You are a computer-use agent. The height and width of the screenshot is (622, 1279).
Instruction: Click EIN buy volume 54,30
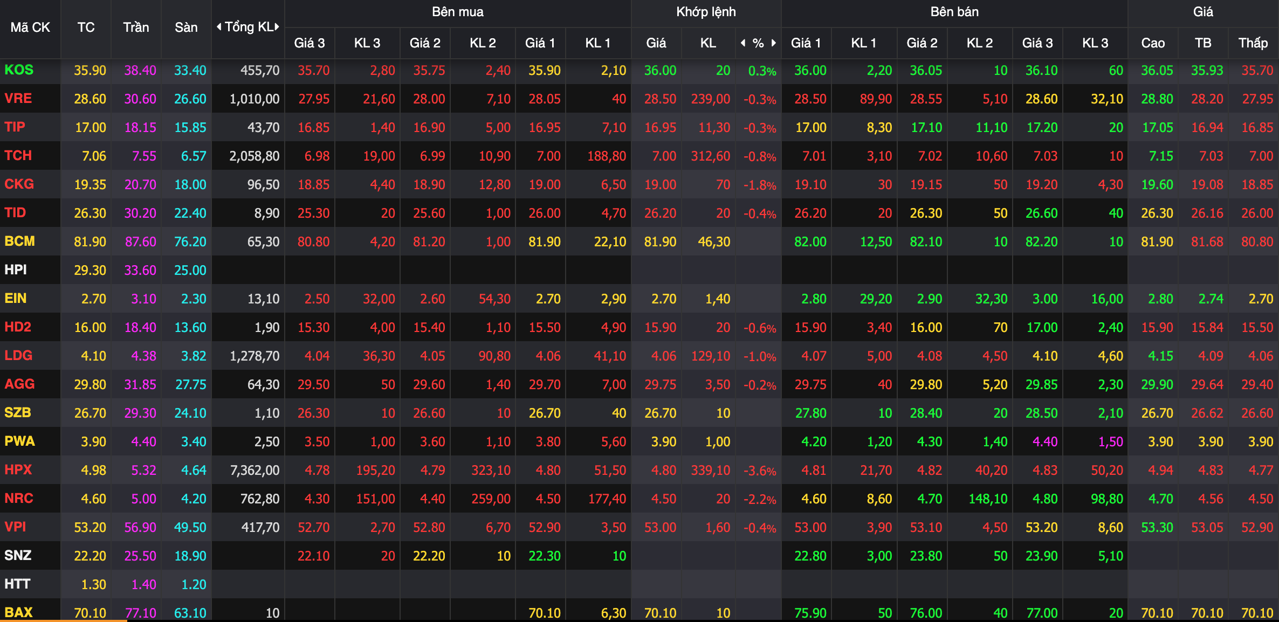pos(494,299)
